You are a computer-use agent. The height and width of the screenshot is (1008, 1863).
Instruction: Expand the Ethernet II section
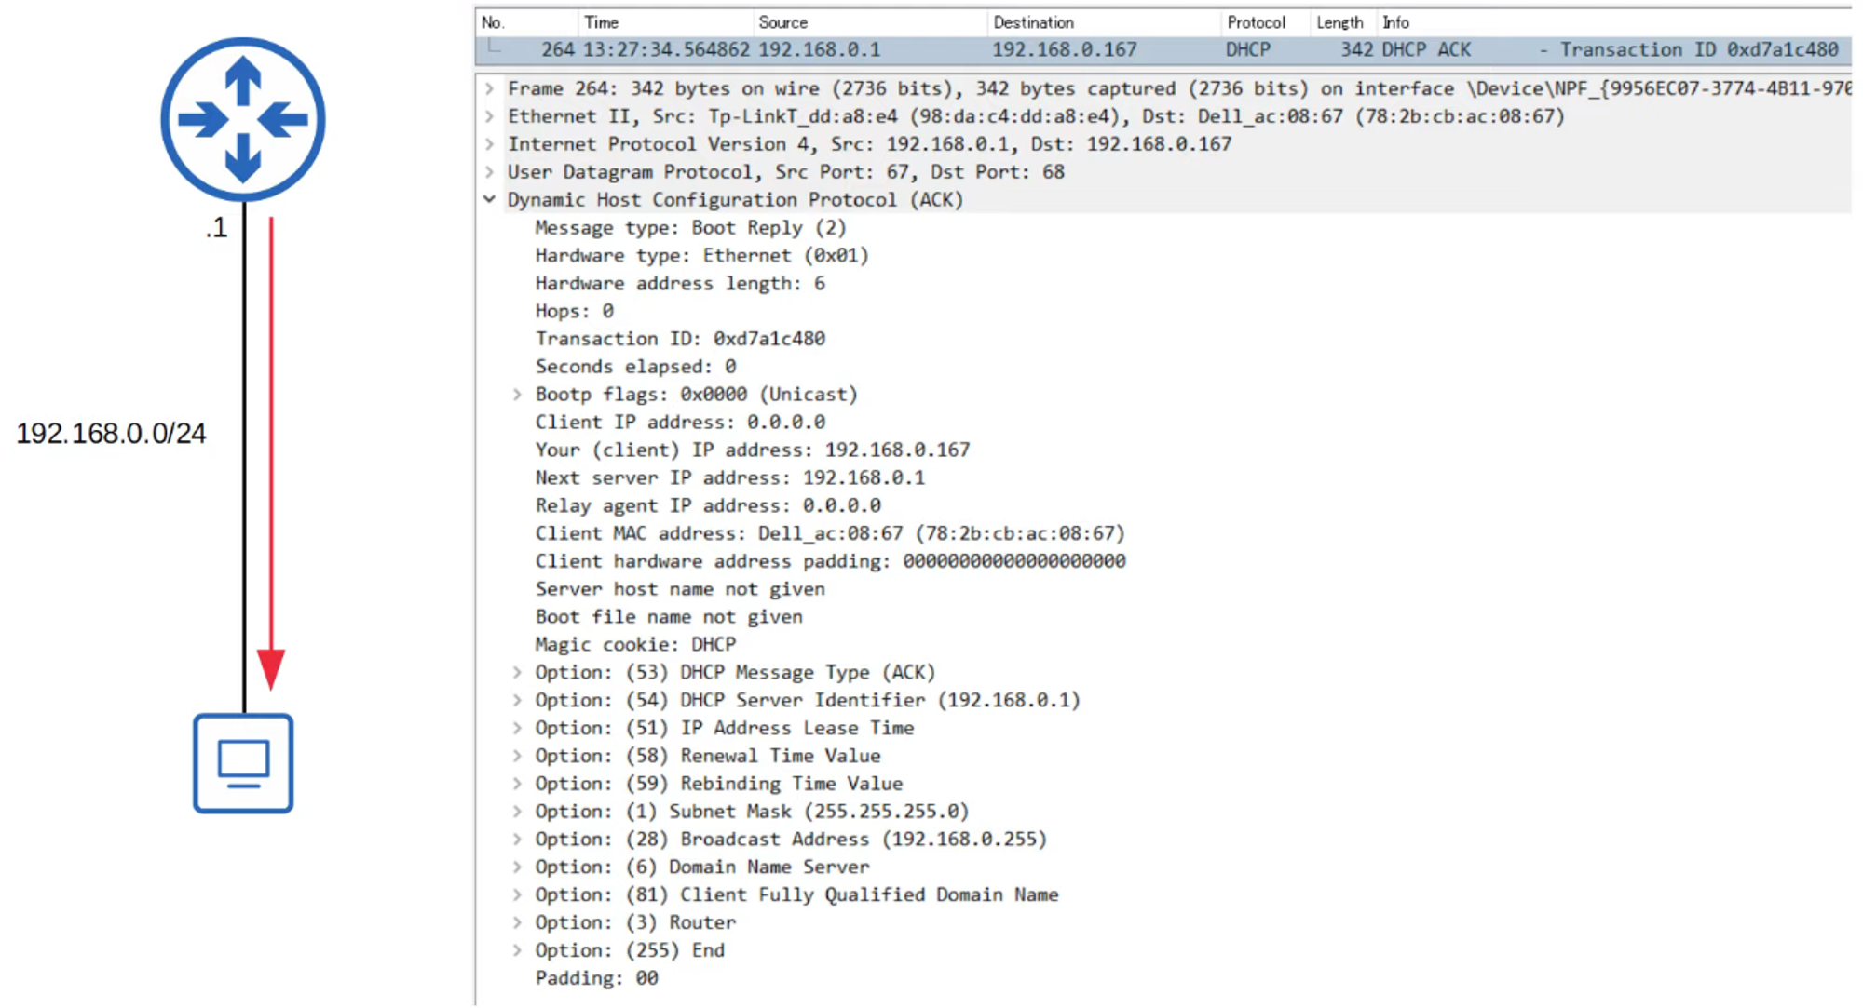tap(490, 117)
